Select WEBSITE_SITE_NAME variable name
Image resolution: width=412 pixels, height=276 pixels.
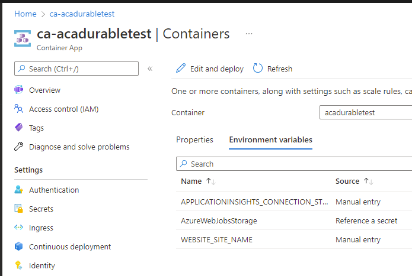(216, 239)
